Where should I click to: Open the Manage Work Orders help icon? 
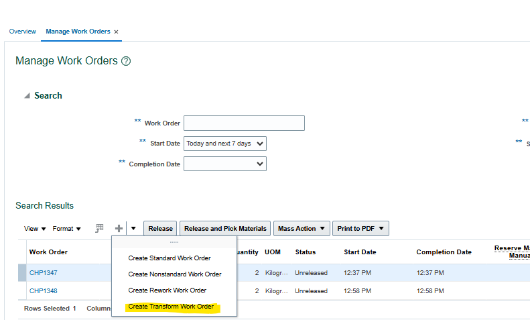pyautogui.click(x=126, y=61)
